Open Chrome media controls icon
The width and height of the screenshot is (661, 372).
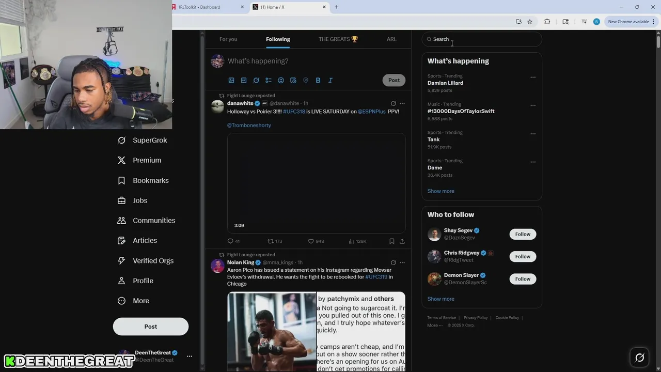point(584,22)
